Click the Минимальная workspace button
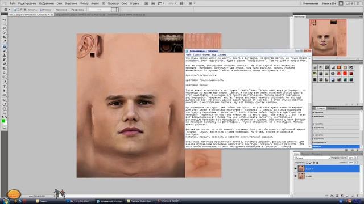Viewport: 364px width, 204px height. coord(311,3)
